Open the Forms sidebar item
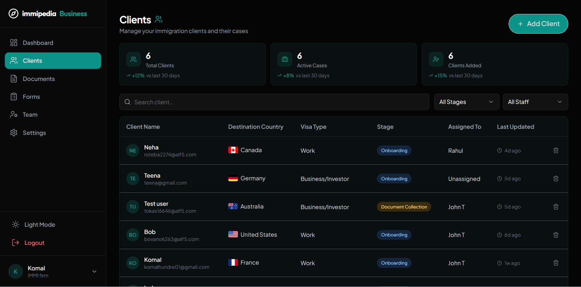Viewport: 581px width, 287px height. click(x=53, y=97)
